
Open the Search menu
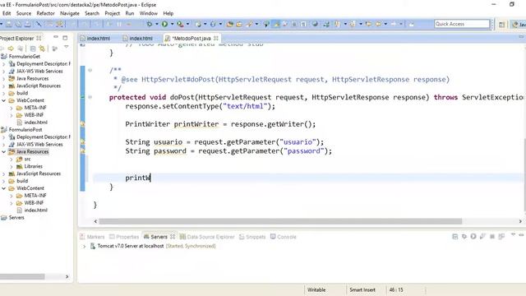(x=92, y=13)
